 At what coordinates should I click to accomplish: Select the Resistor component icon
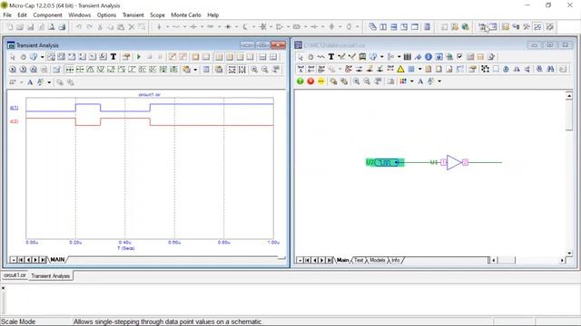175,27
